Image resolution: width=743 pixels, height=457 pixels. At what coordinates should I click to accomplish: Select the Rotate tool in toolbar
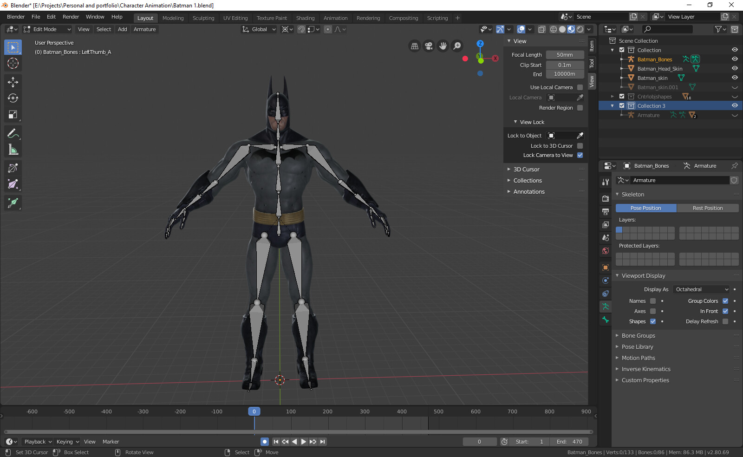coord(13,98)
